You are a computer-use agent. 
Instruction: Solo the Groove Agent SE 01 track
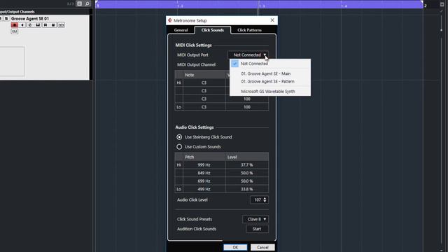(x=6, y=19)
